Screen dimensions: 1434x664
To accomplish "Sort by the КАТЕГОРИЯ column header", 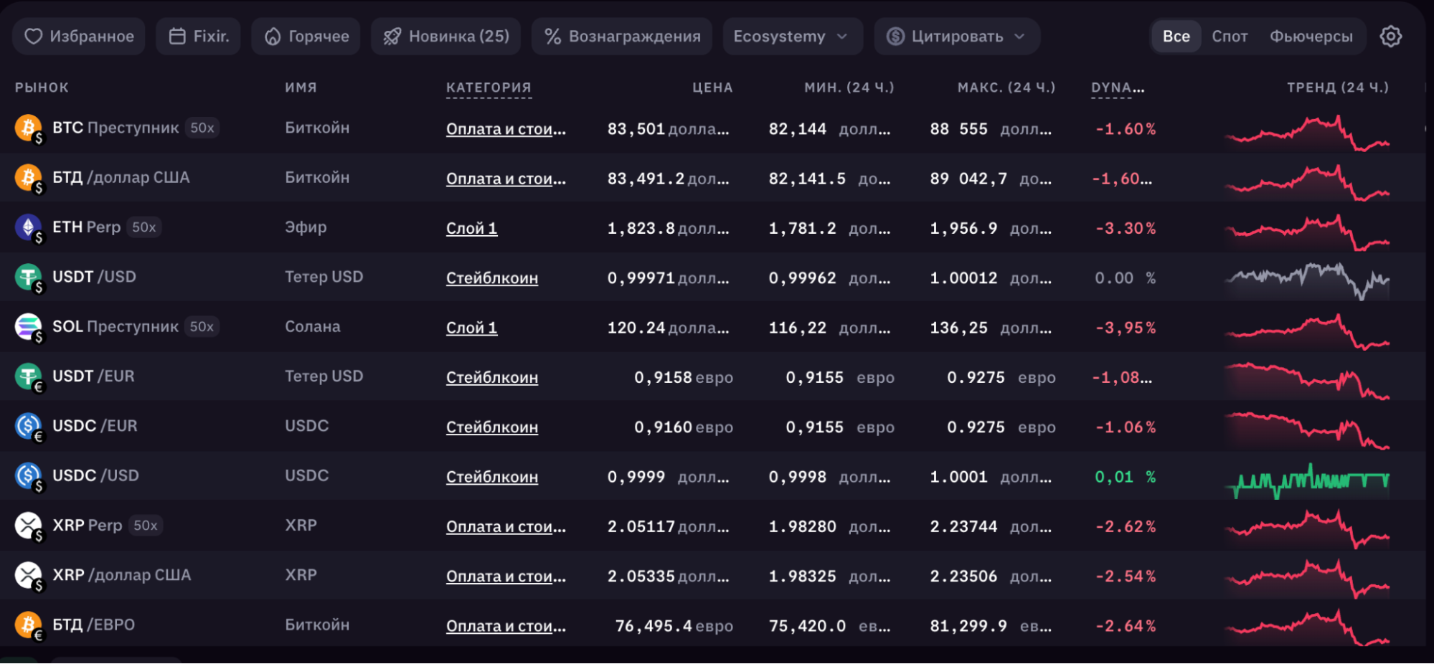I will 489,87.
